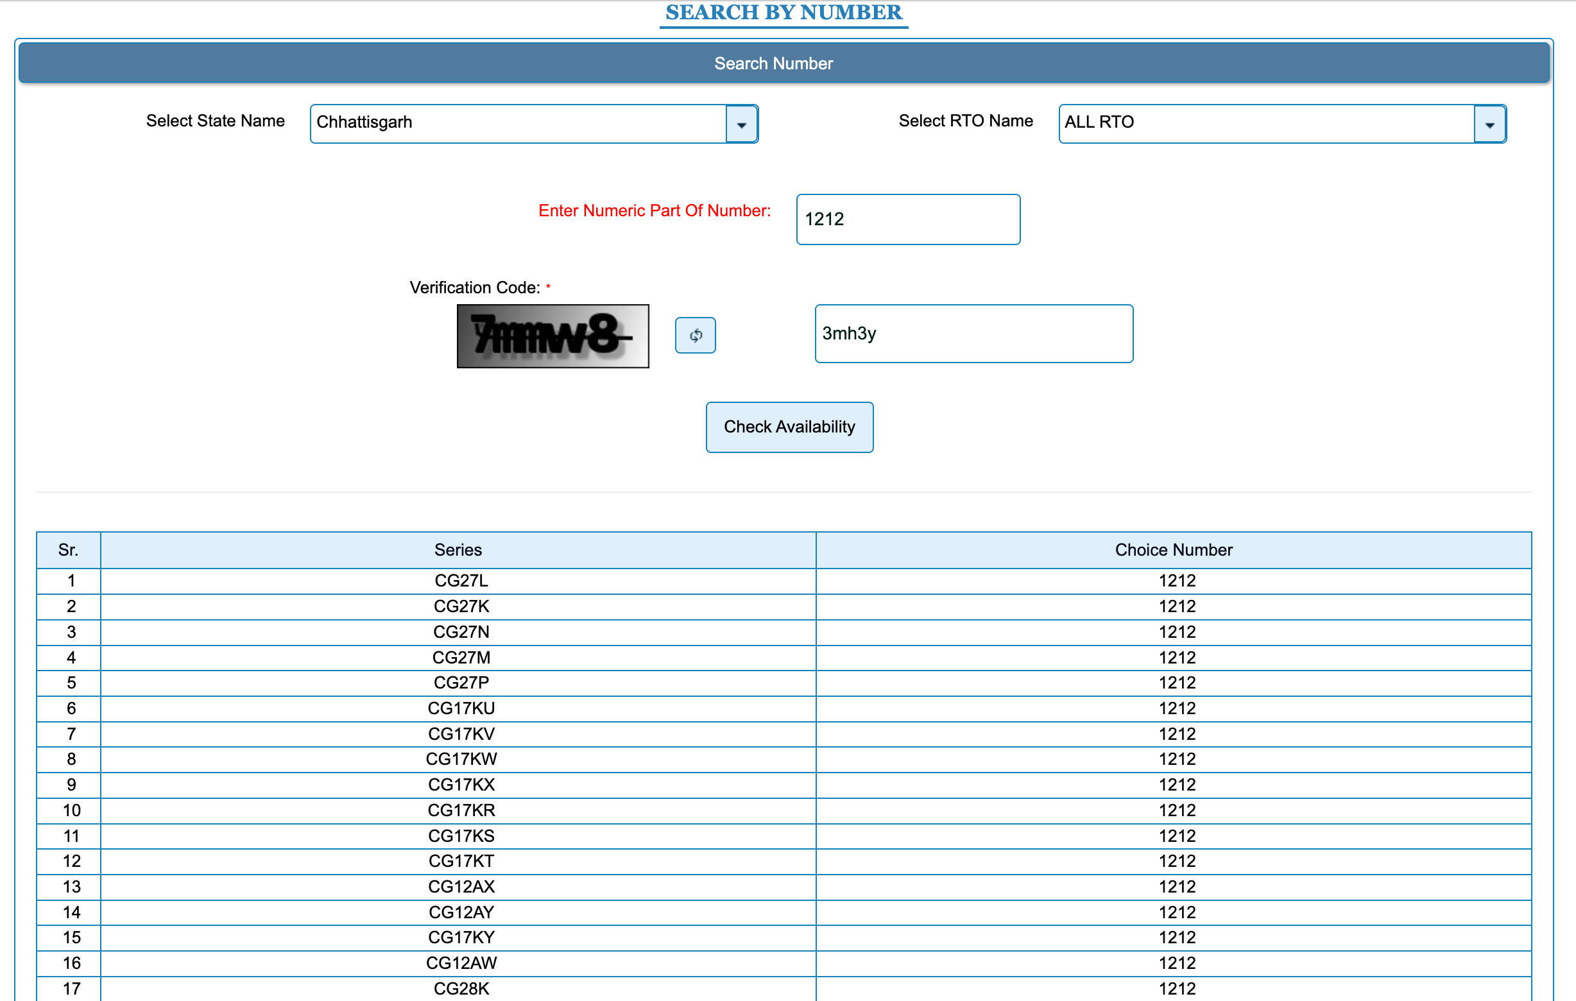Viewport: 1576px width, 1001px height.
Task: Click the Series column header
Action: point(458,549)
